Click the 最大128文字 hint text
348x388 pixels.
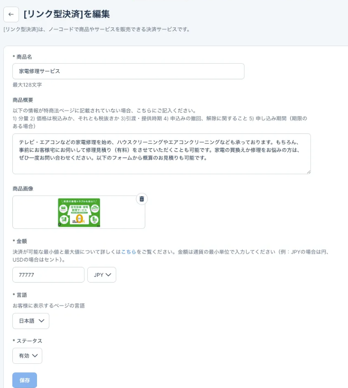click(27, 85)
